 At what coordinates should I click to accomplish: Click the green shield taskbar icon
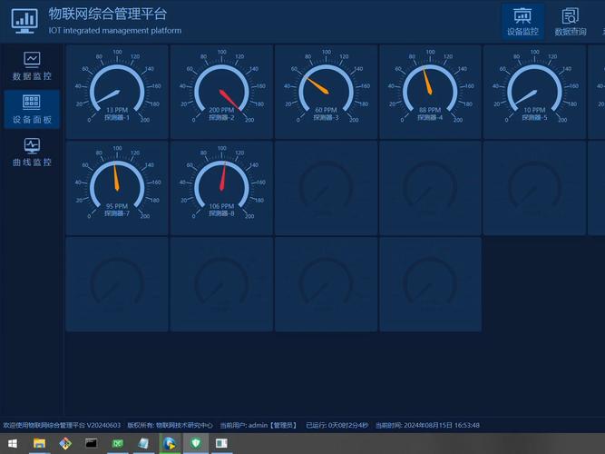(195, 443)
